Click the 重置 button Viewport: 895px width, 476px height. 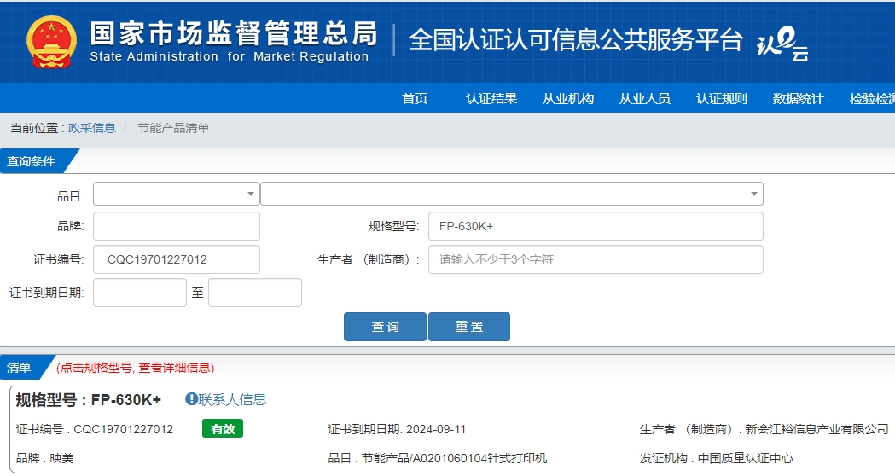pos(469,327)
